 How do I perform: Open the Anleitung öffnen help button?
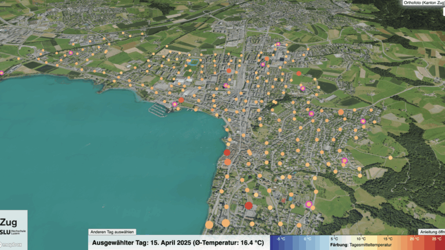[x=432, y=232]
